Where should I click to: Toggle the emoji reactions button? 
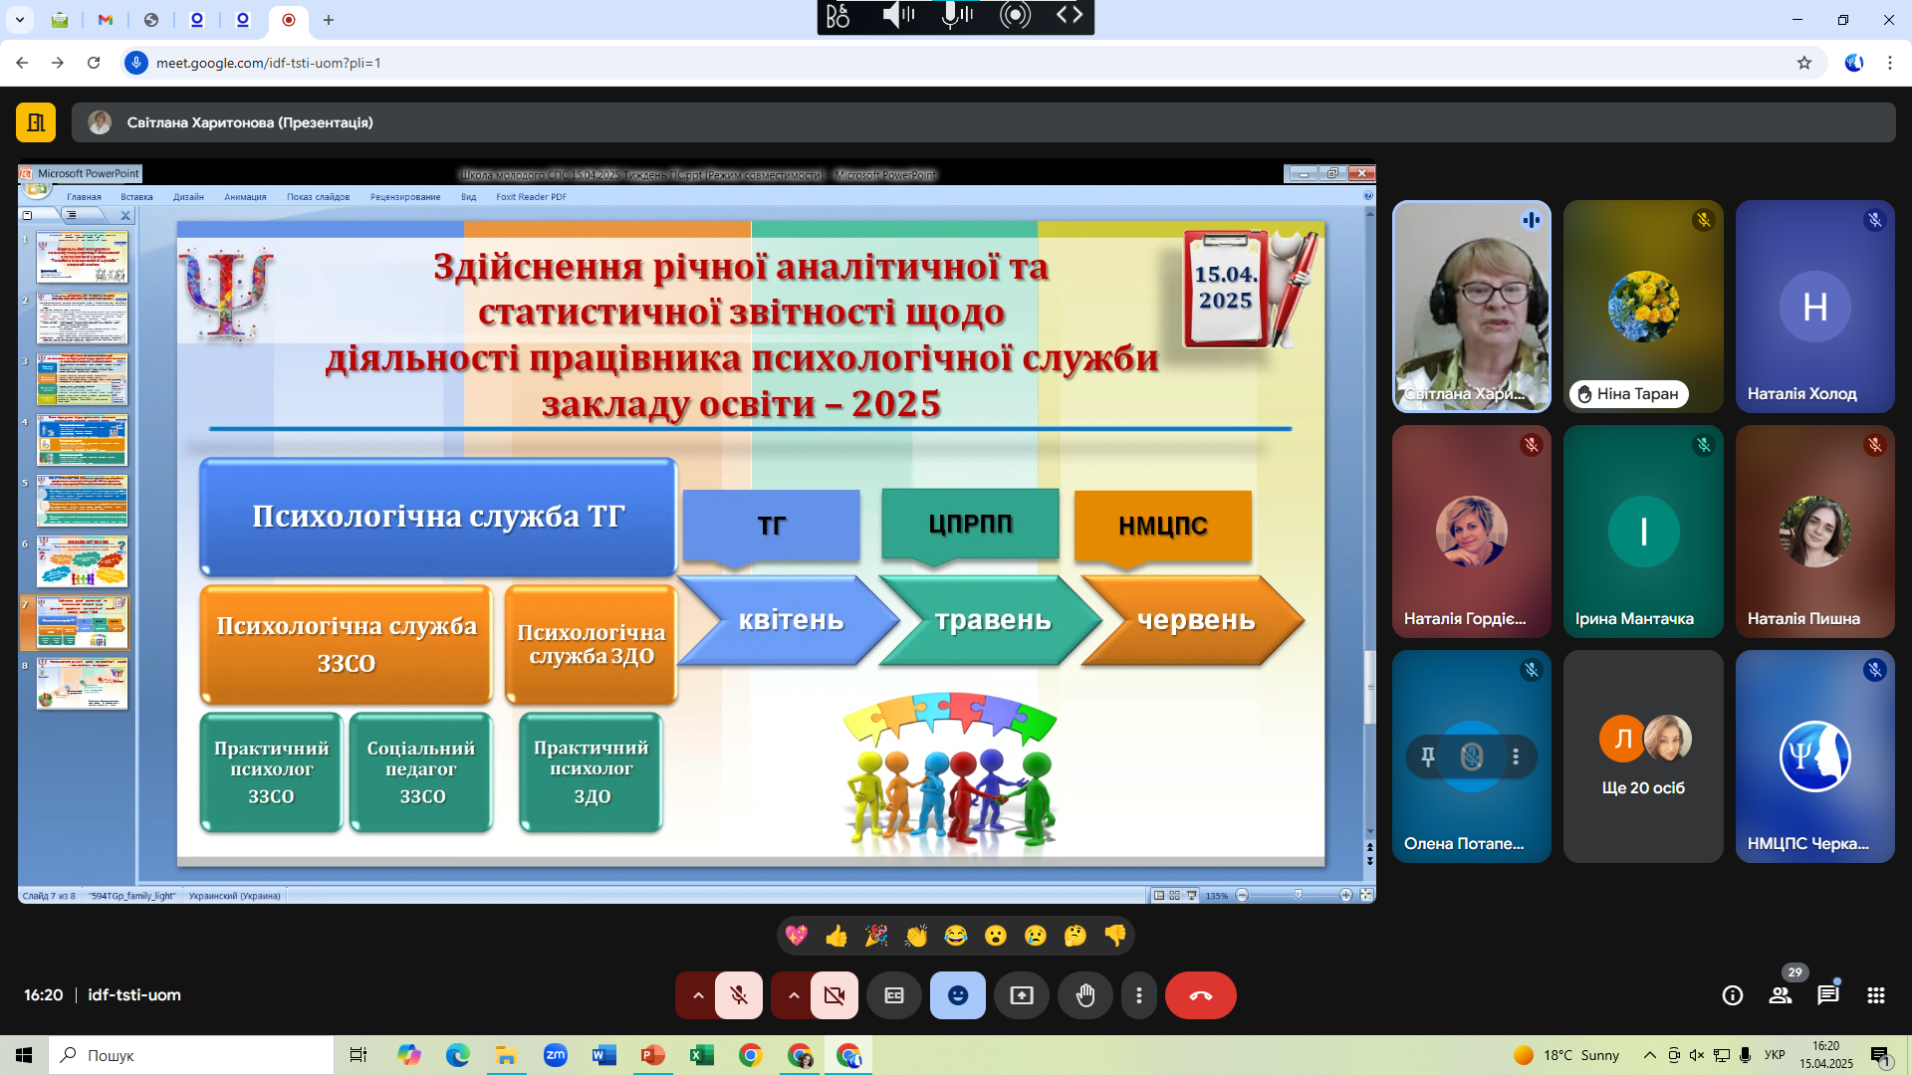click(x=958, y=995)
